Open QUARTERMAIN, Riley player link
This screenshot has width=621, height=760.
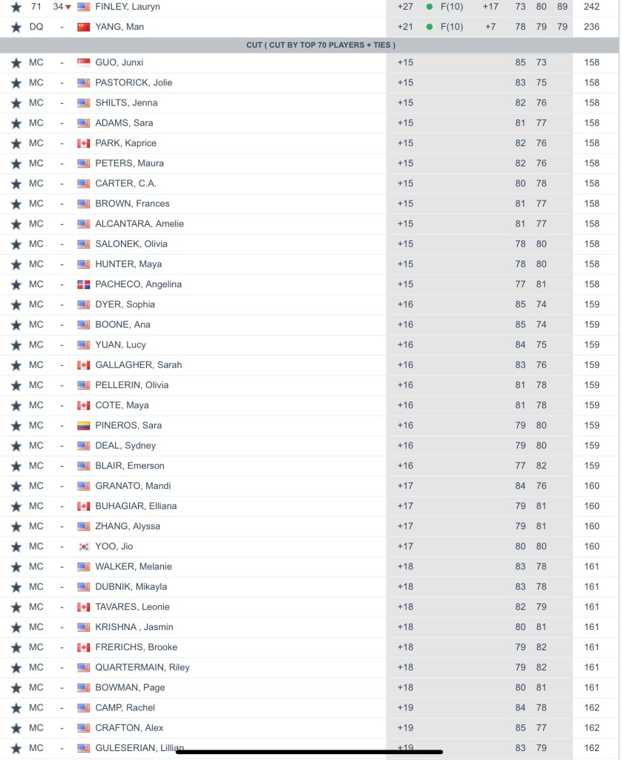click(142, 667)
